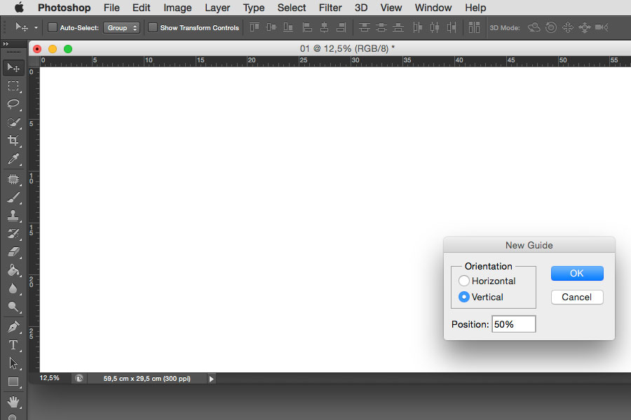Open the 3D menu

pyautogui.click(x=361, y=8)
